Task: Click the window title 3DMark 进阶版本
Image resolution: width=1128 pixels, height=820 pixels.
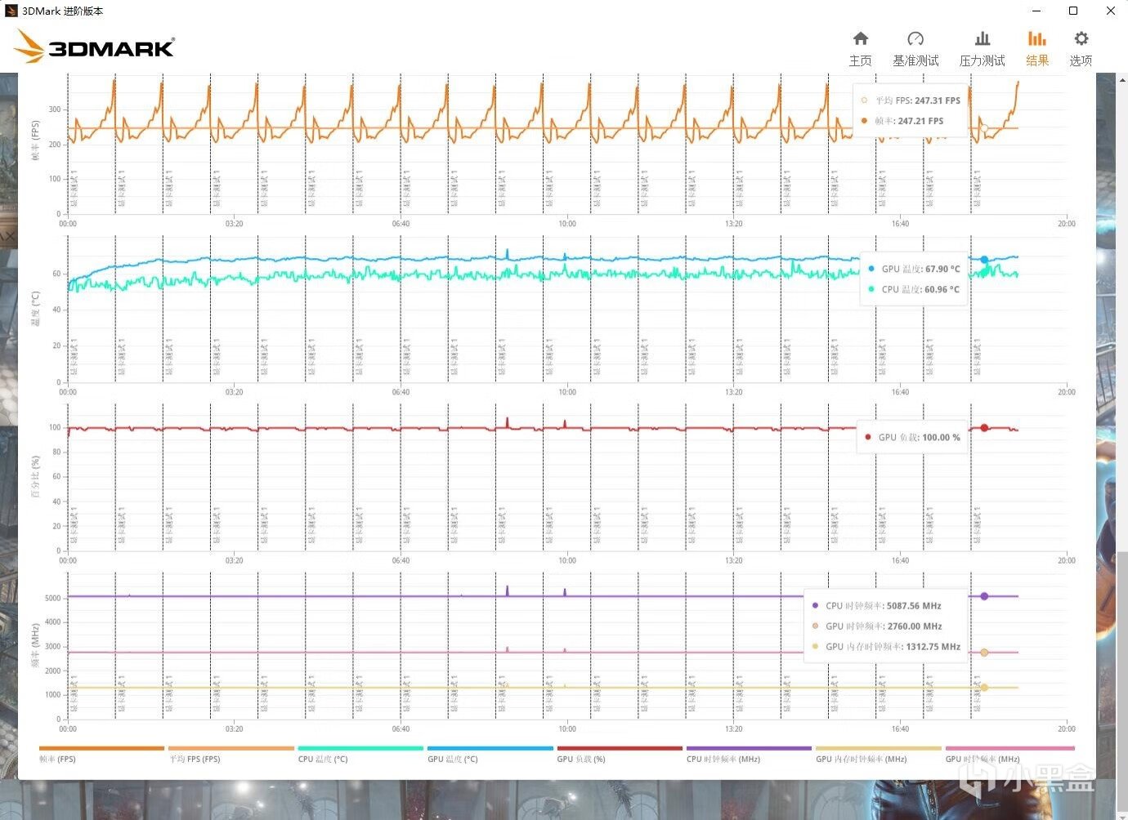Action: click(x=62, y=11)
